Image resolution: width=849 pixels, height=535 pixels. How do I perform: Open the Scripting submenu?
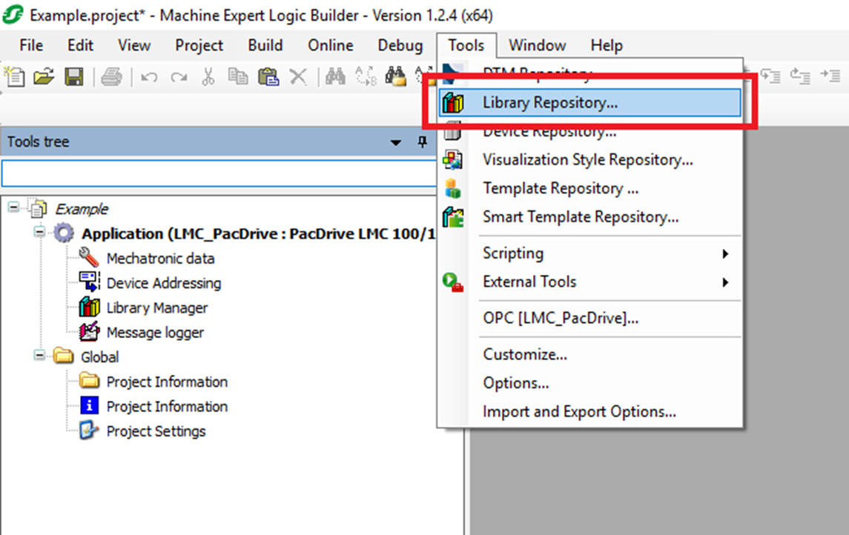513,253
